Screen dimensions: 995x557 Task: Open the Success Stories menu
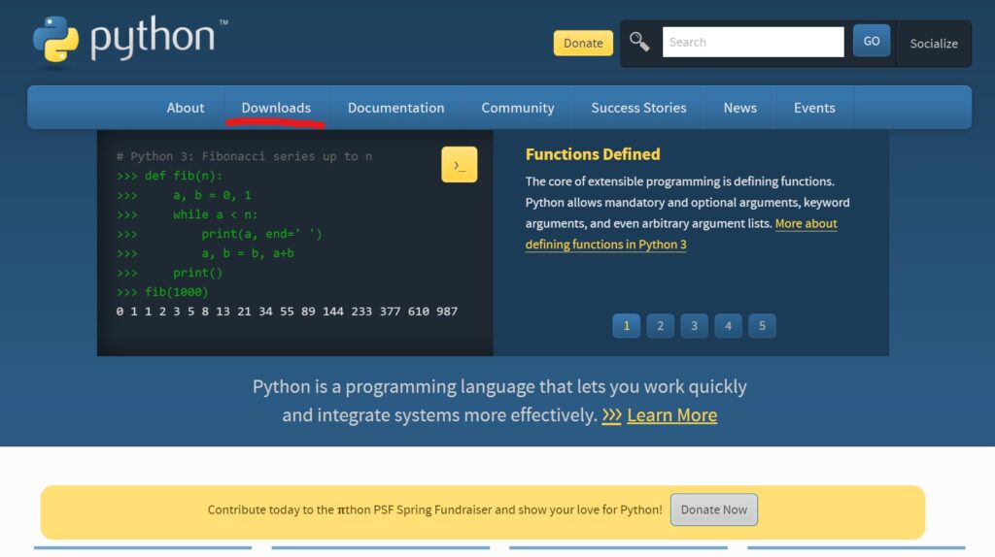point(638,108)
